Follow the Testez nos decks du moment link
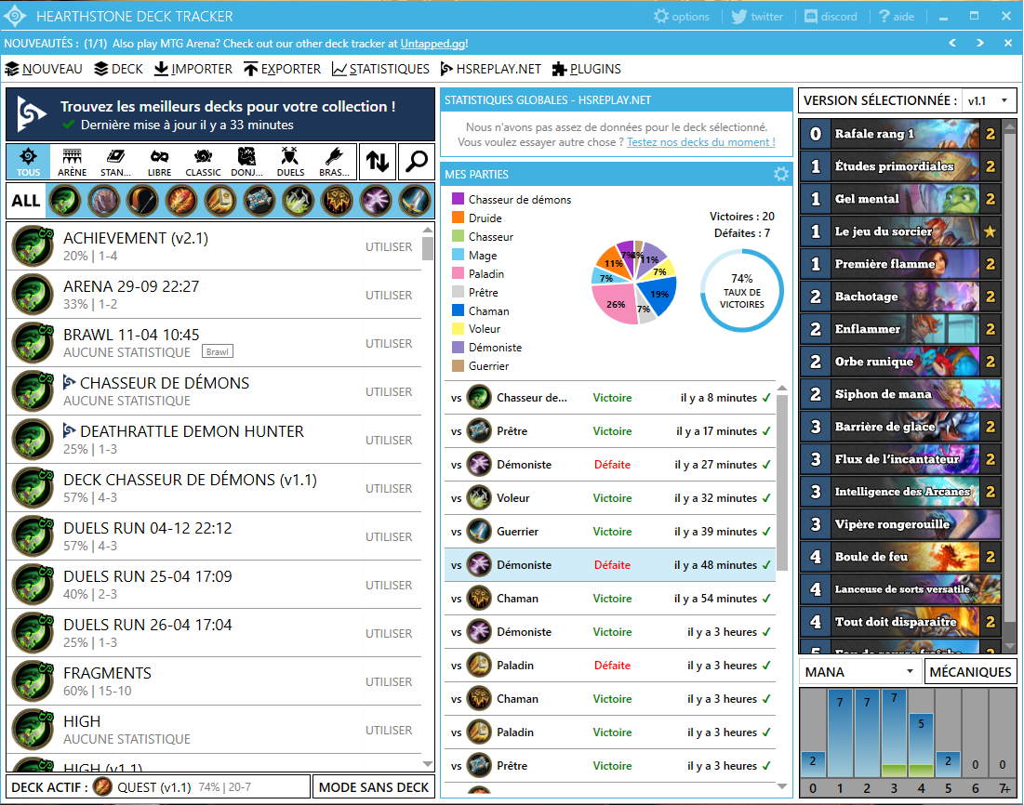 (x=700, y=141)
